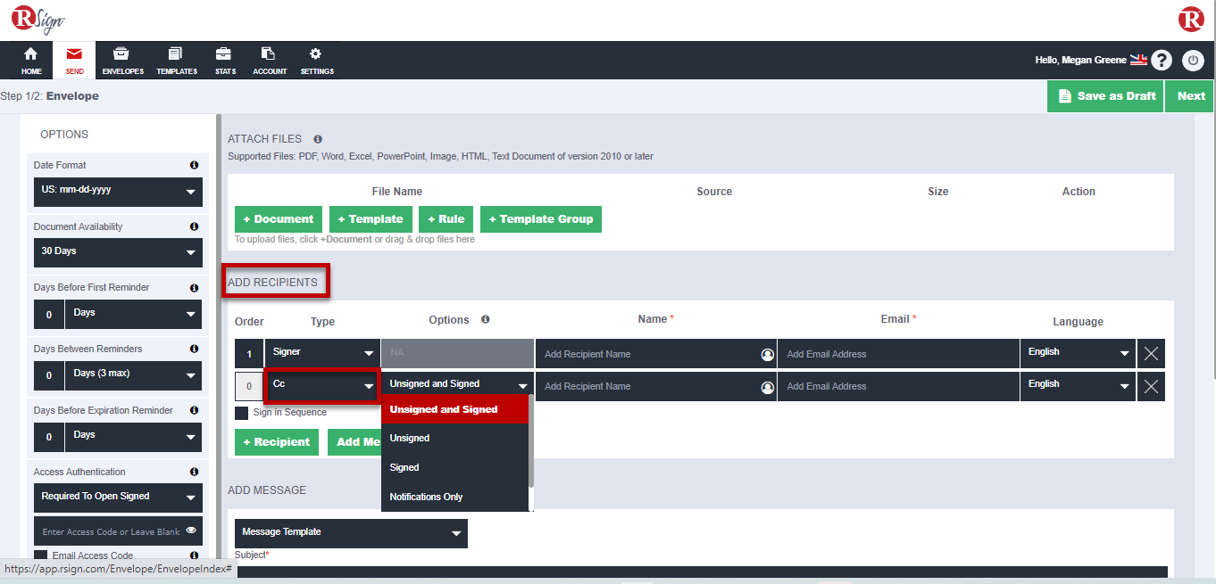Click info icon beside Date Format
This screenshot has width=1216, height=584.
click(x=194, y=165)
